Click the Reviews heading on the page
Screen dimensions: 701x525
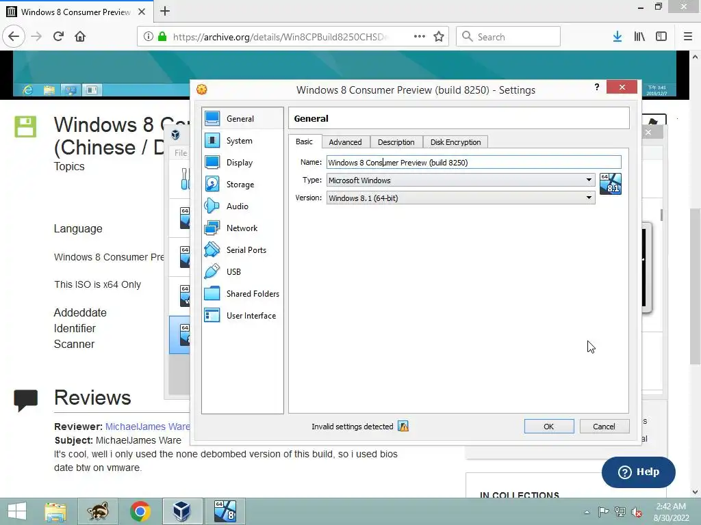(x=92, y=397)
